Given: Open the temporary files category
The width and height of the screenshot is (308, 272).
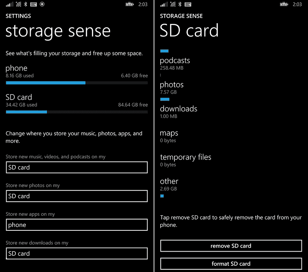Looking at the screenshot, I should click(x=186, y=160).
